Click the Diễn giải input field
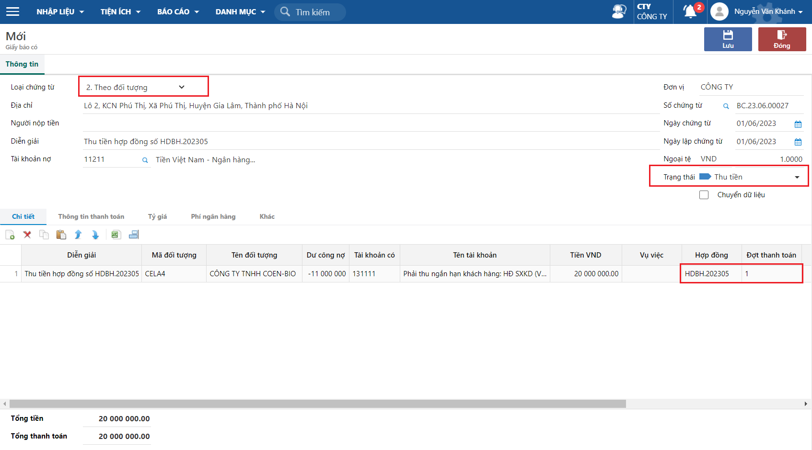Viewport: 812px width, 450px height. [x=369, y=142]
